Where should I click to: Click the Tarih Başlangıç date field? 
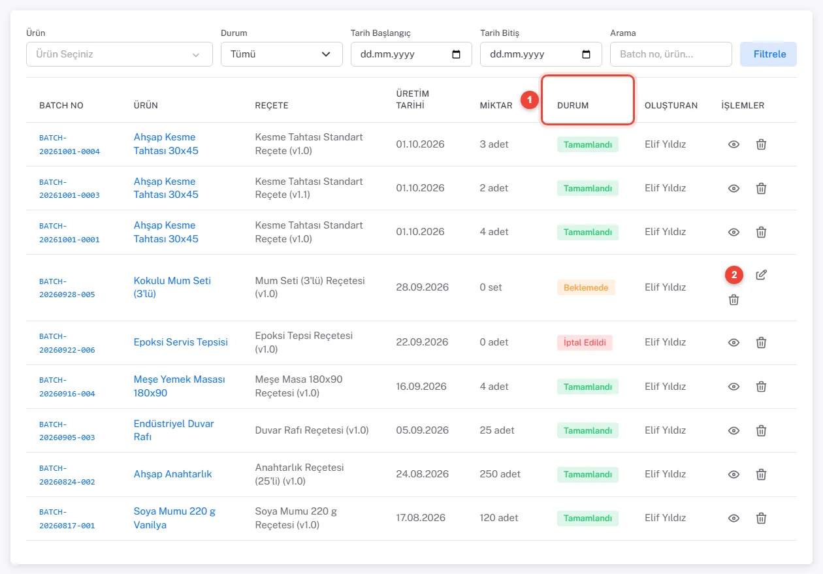(411, 54)
